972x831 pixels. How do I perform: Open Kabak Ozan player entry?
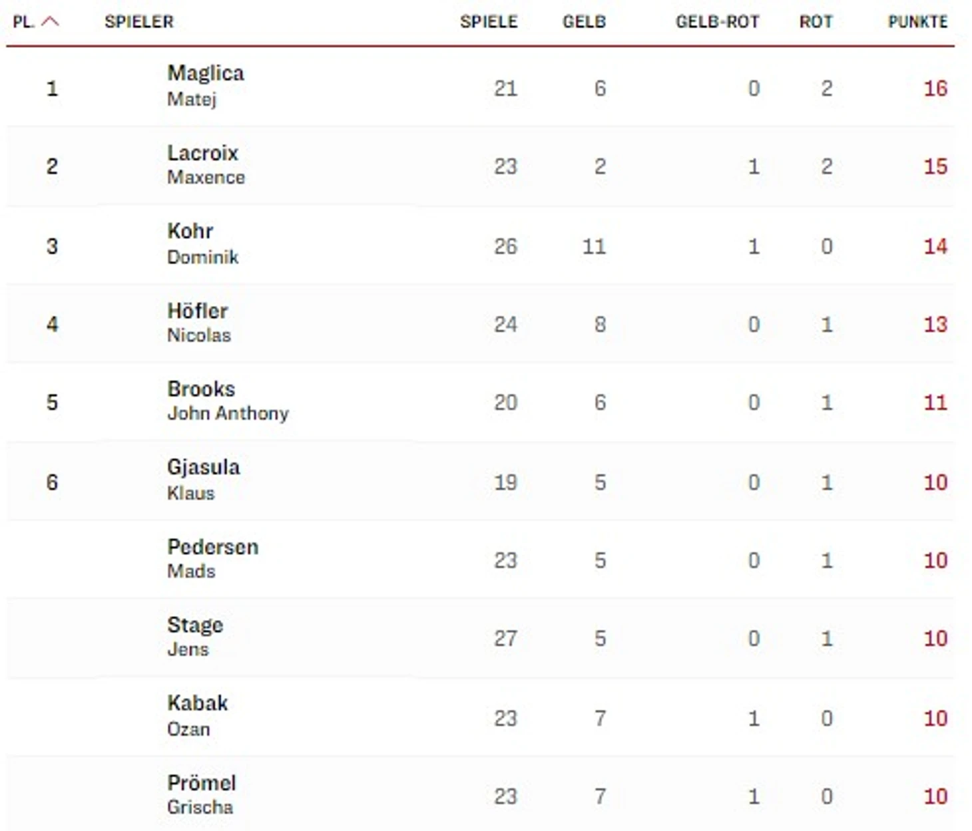click(x=197, y=715)
